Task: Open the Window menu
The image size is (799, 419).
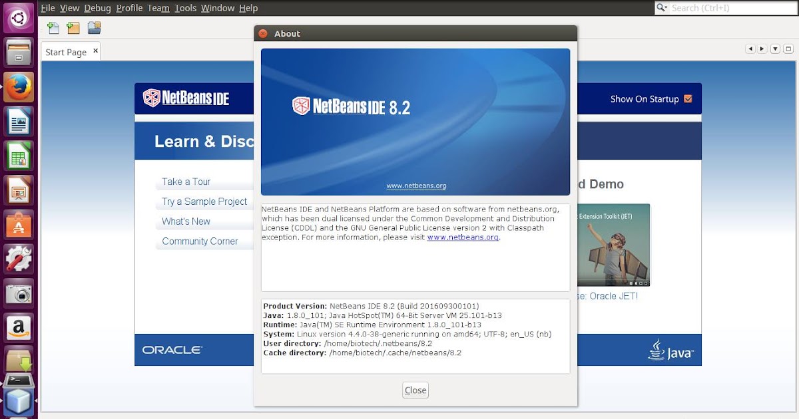Action: point(218,8)
